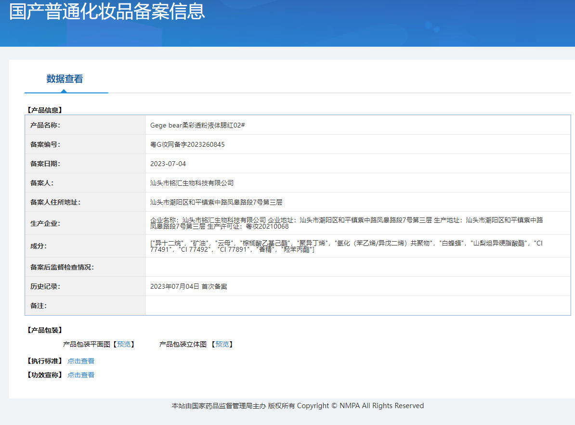This screenshot has height=425, width=575.
Task: Click the 【产品信息】 section heading
Action: click(x=45, y=110)
